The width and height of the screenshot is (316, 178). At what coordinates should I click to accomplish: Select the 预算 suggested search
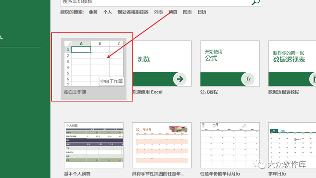173,12
